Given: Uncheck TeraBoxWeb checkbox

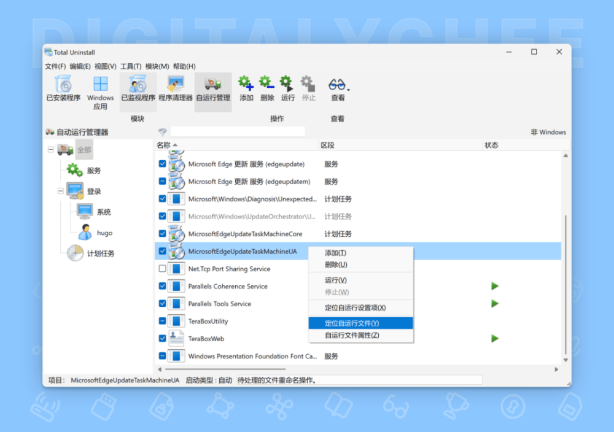Looking at the screenshot, I should [162, 339].
